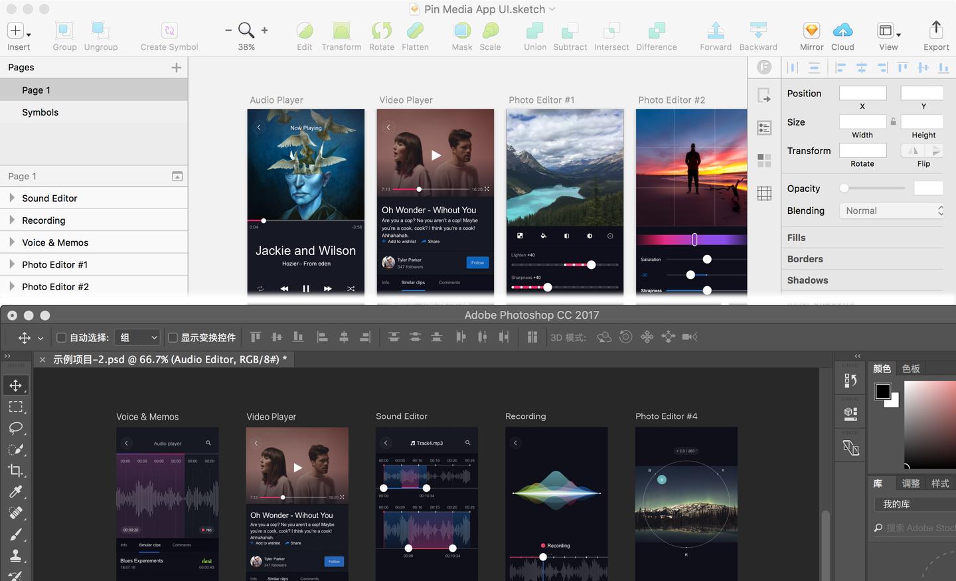
Task: Select the Symbols page in Sketch
Action: [x=40, y=112]
